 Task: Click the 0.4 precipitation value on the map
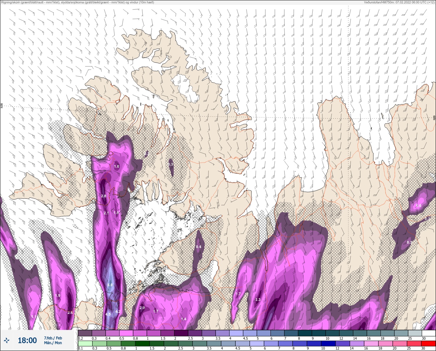[199, 247]
